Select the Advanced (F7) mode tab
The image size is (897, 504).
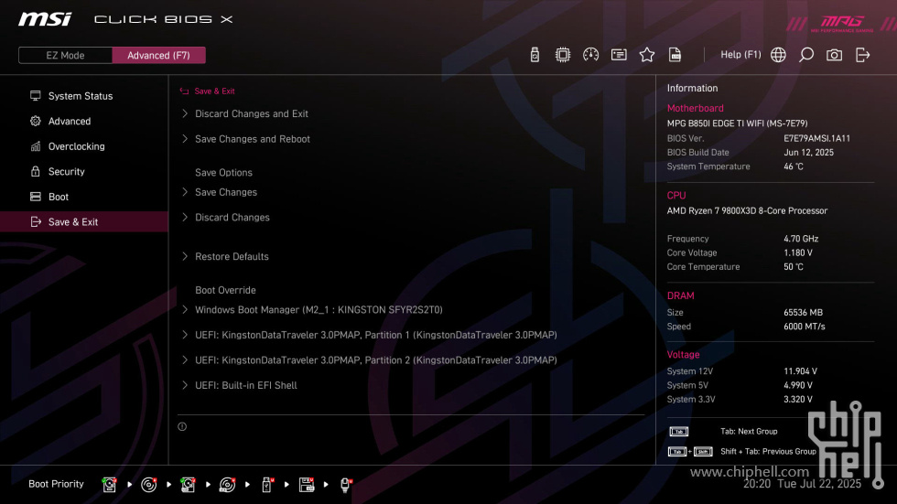coord(158,56)
